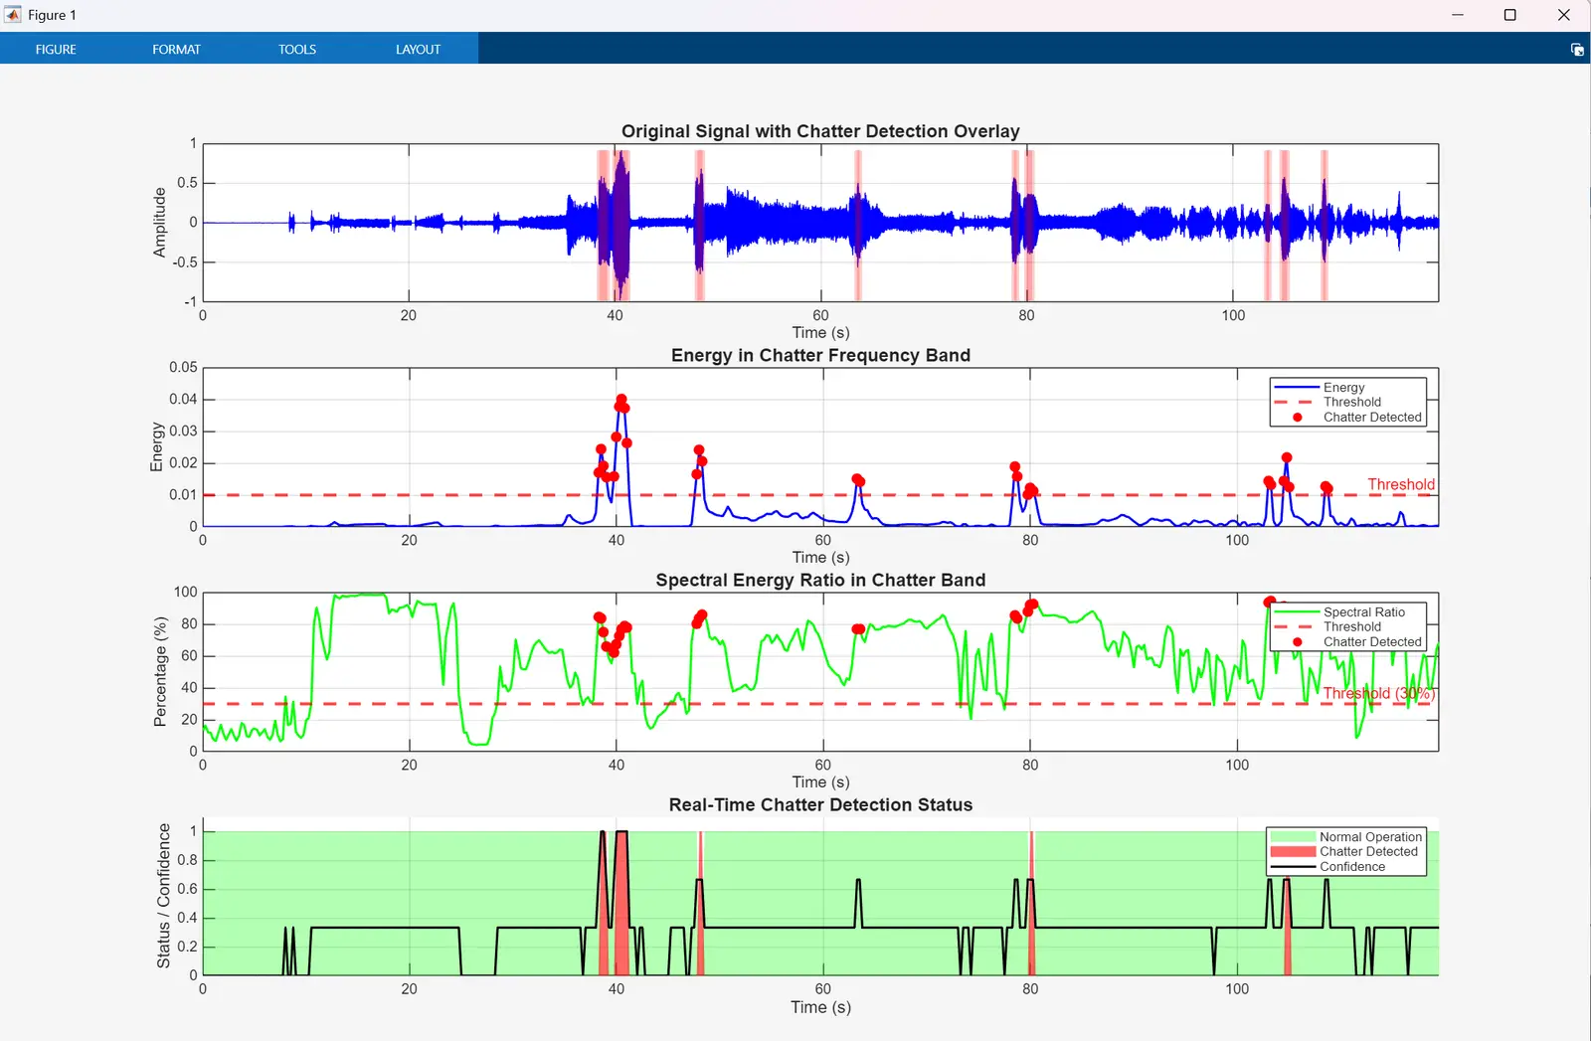The image size is (1591, 1041).
Task: Click the toolstrip icon at right end of ribbon
Action: [x=1577, y=49]
